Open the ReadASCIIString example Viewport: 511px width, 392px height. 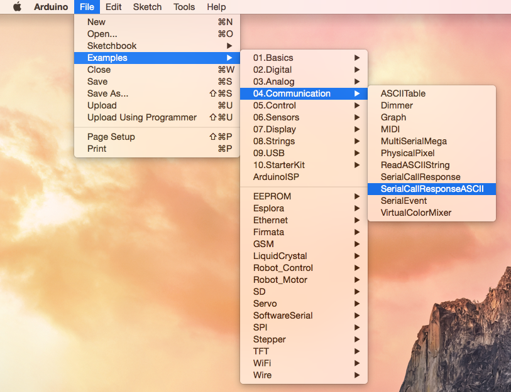pos(432,165)
